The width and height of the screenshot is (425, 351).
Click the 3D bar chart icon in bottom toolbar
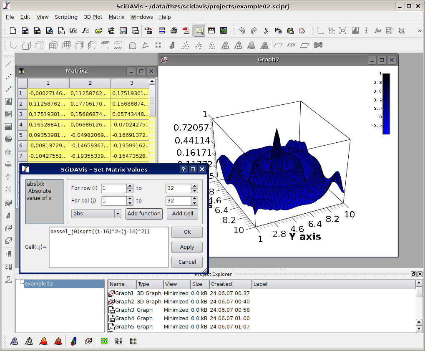(x=73, y=341)
